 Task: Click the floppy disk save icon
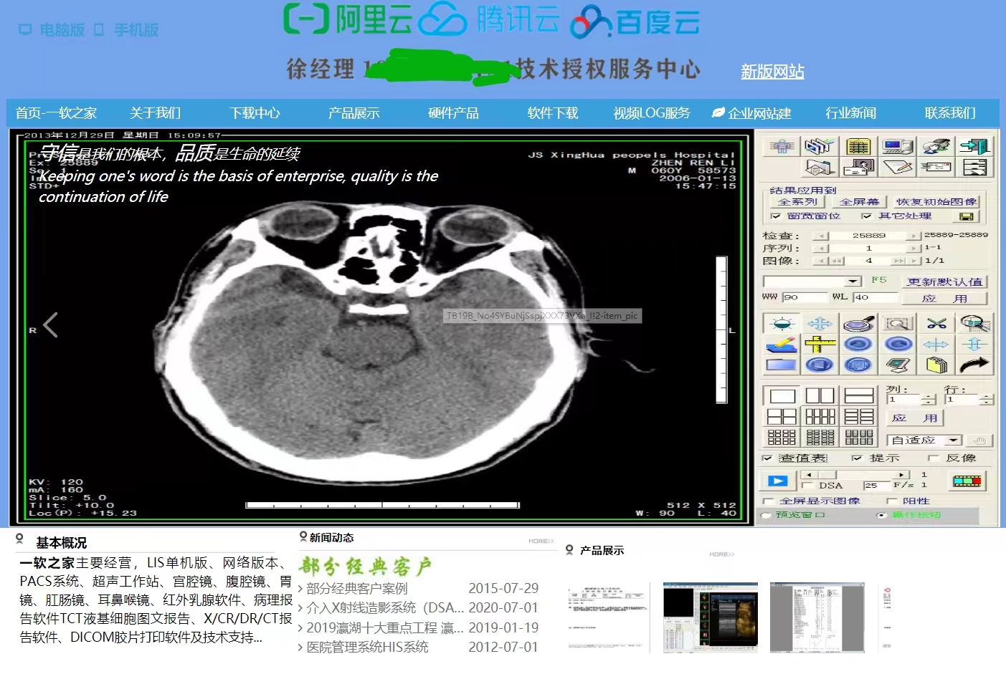point(966,216)
